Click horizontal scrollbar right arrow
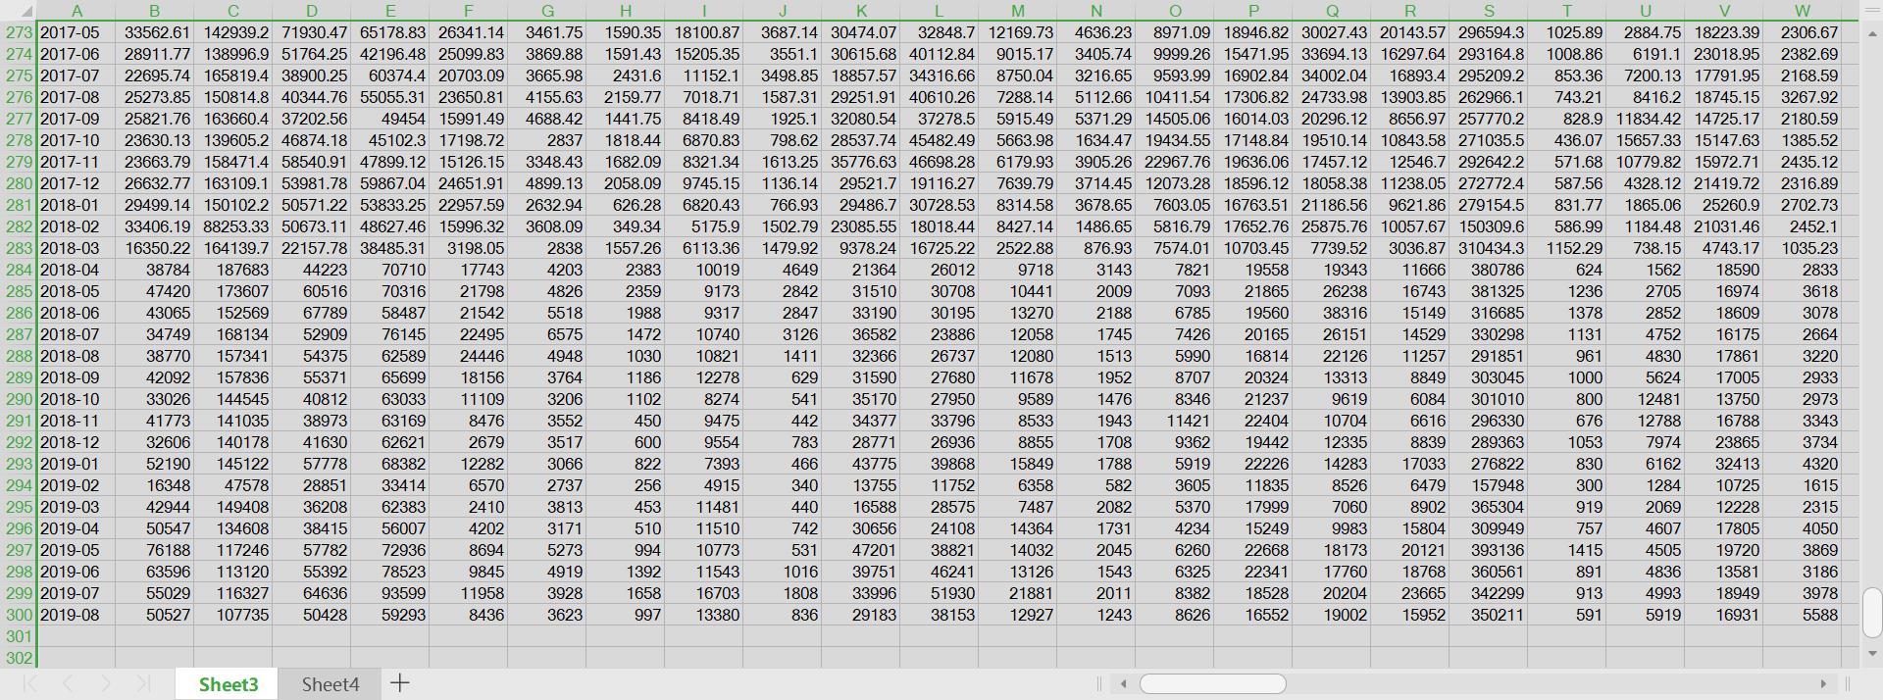Image resolution: width=1883 pixels, height=700 pixels. point(1823,683)
